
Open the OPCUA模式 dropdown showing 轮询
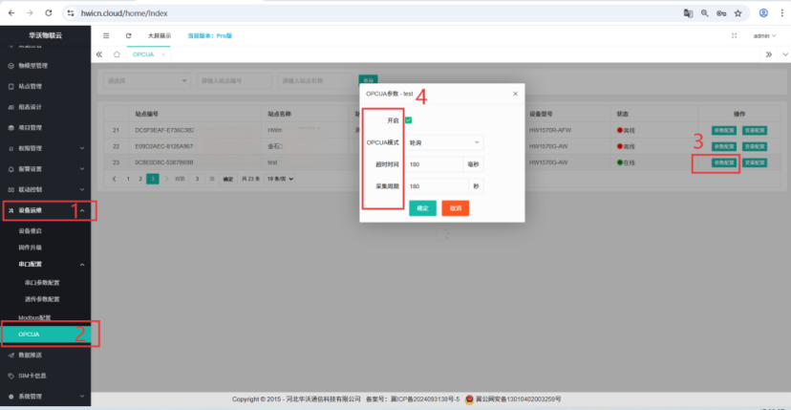(446, 143)
